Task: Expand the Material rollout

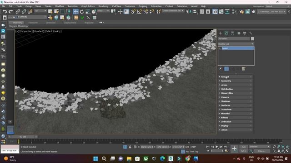Action: 236,114
